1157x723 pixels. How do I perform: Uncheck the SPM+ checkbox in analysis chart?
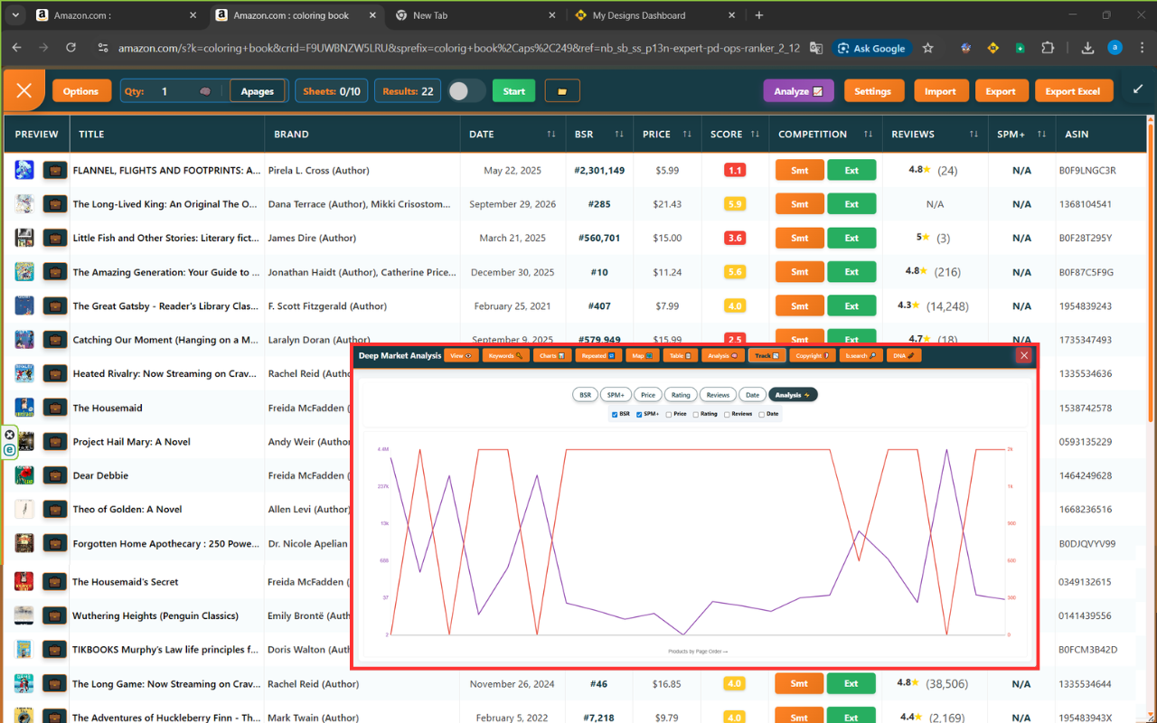point(640,415)
